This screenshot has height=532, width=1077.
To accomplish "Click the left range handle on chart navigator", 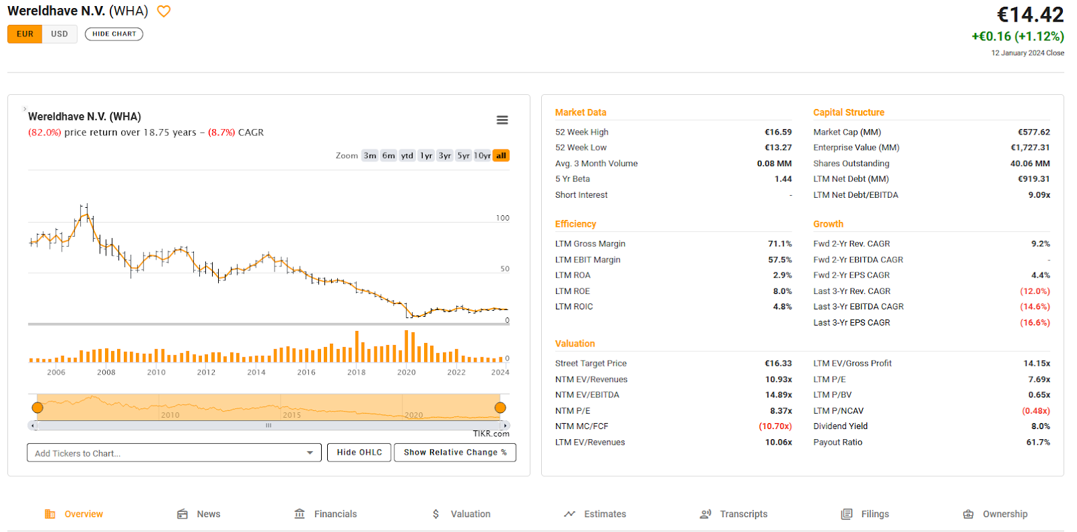I will tap(38, 408).
